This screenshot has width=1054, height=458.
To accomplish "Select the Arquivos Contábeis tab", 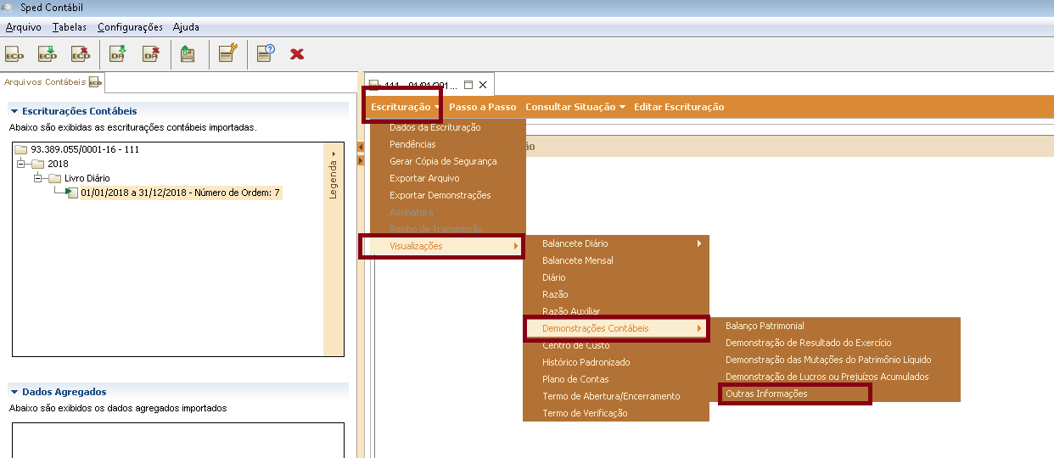I will click(x=53, y=82).
